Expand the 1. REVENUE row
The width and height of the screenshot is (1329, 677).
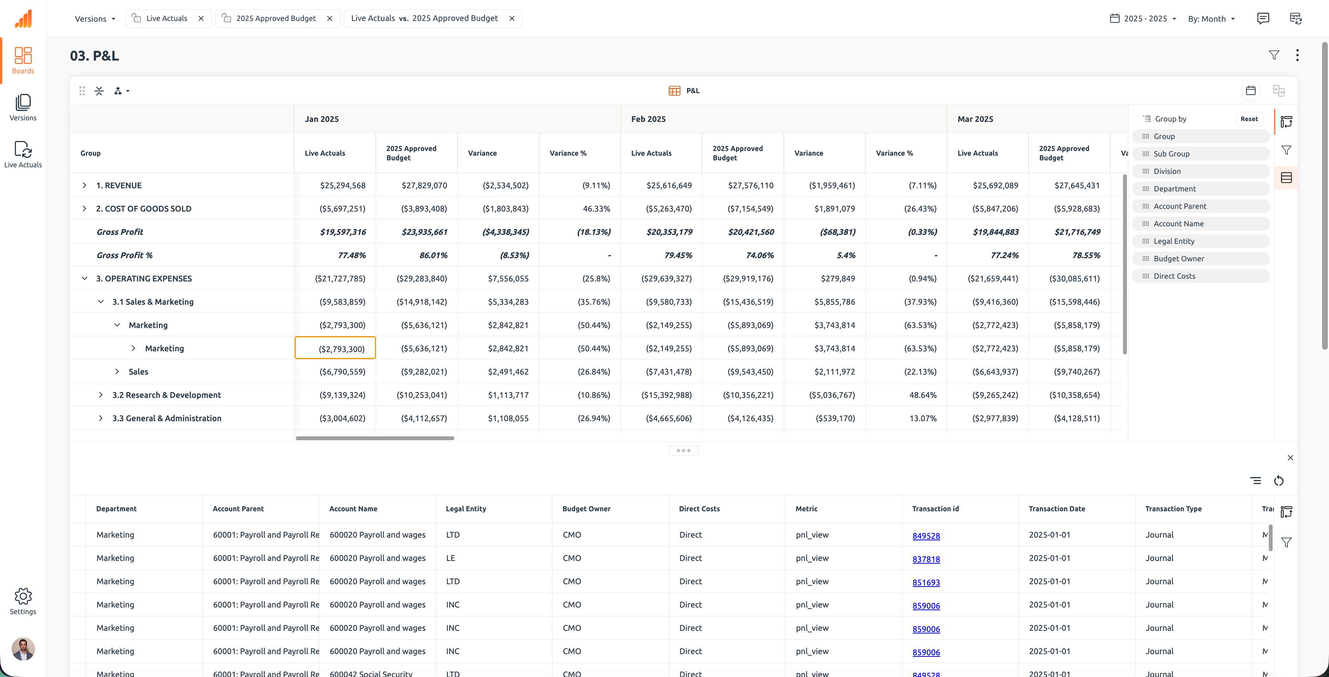coord(84,185)
